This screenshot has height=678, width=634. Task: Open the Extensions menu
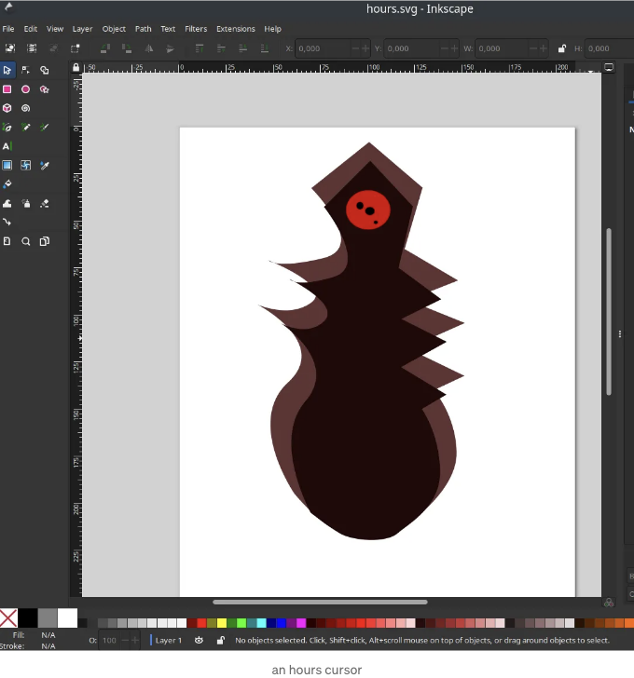pos(236,29)
